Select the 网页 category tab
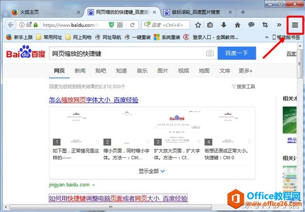The image size is (305, 212). [x=59, y=71]
